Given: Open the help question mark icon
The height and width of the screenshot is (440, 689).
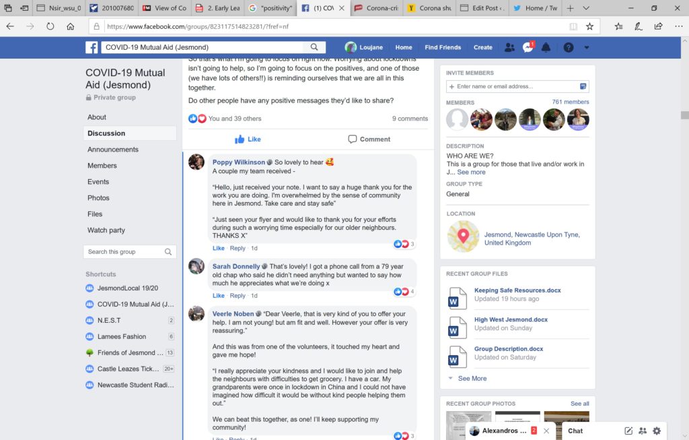Looking at the screenshot, I should (x=568, y=47).
